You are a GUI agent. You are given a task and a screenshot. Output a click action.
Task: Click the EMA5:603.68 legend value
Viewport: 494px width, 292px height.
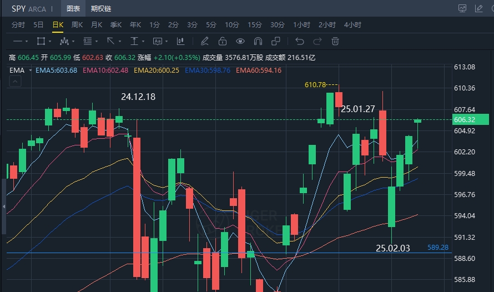tap(57, 71)
